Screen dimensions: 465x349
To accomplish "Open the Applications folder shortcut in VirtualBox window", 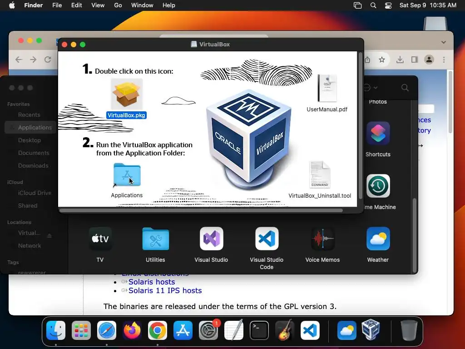I will click(127, 175).
